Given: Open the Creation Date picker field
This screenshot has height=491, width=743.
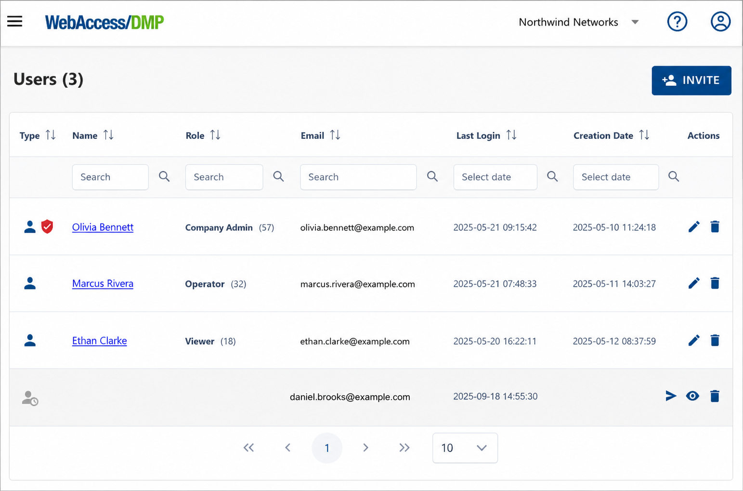Looking at the screenshot, I should (616, 177).
